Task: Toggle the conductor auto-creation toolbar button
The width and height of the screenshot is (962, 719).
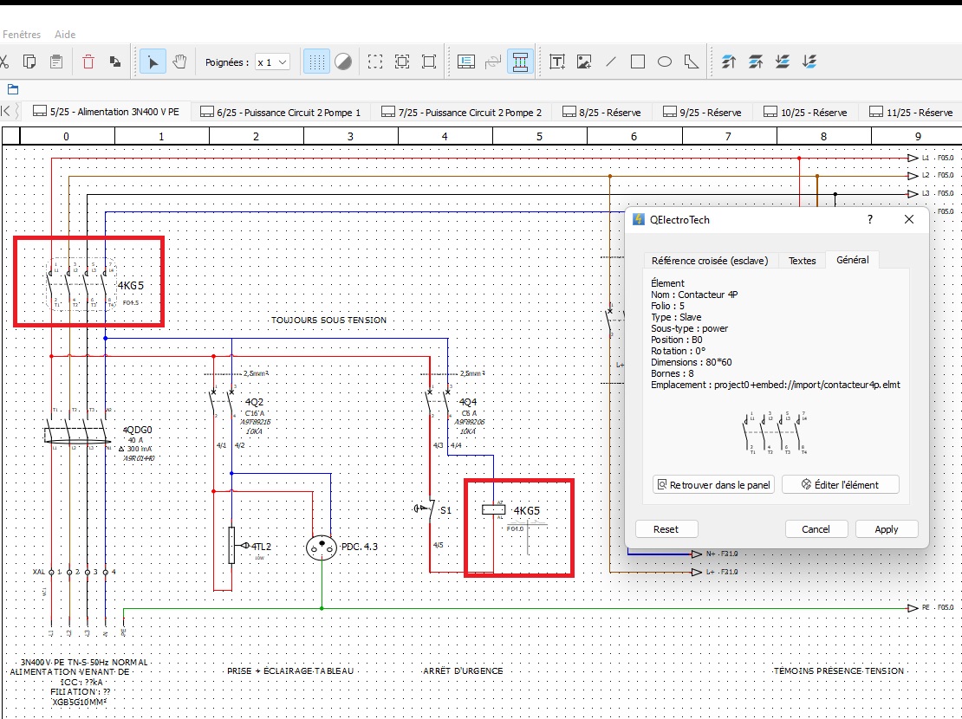Action: [x=521, y=62]
